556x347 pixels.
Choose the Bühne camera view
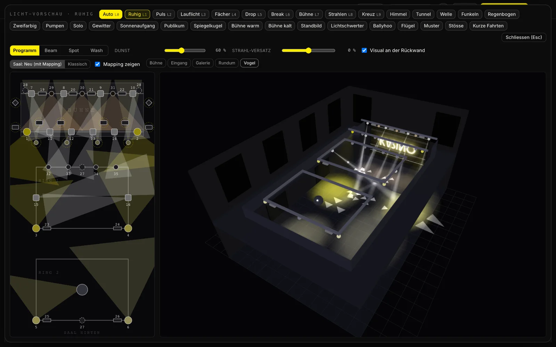tap(156, 63)
